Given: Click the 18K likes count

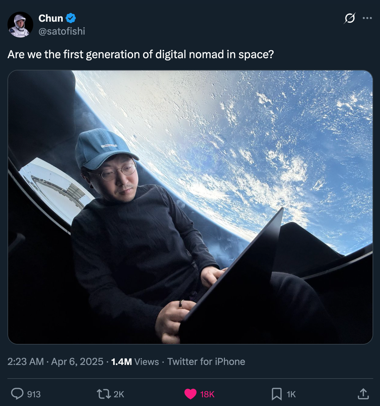Looking at the screenshot, I should point(207,394).
